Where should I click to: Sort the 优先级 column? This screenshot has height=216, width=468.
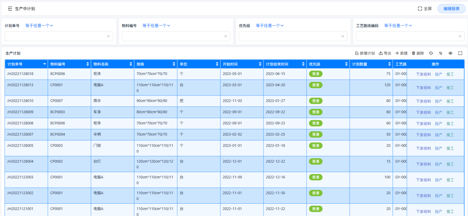point(347,64)
